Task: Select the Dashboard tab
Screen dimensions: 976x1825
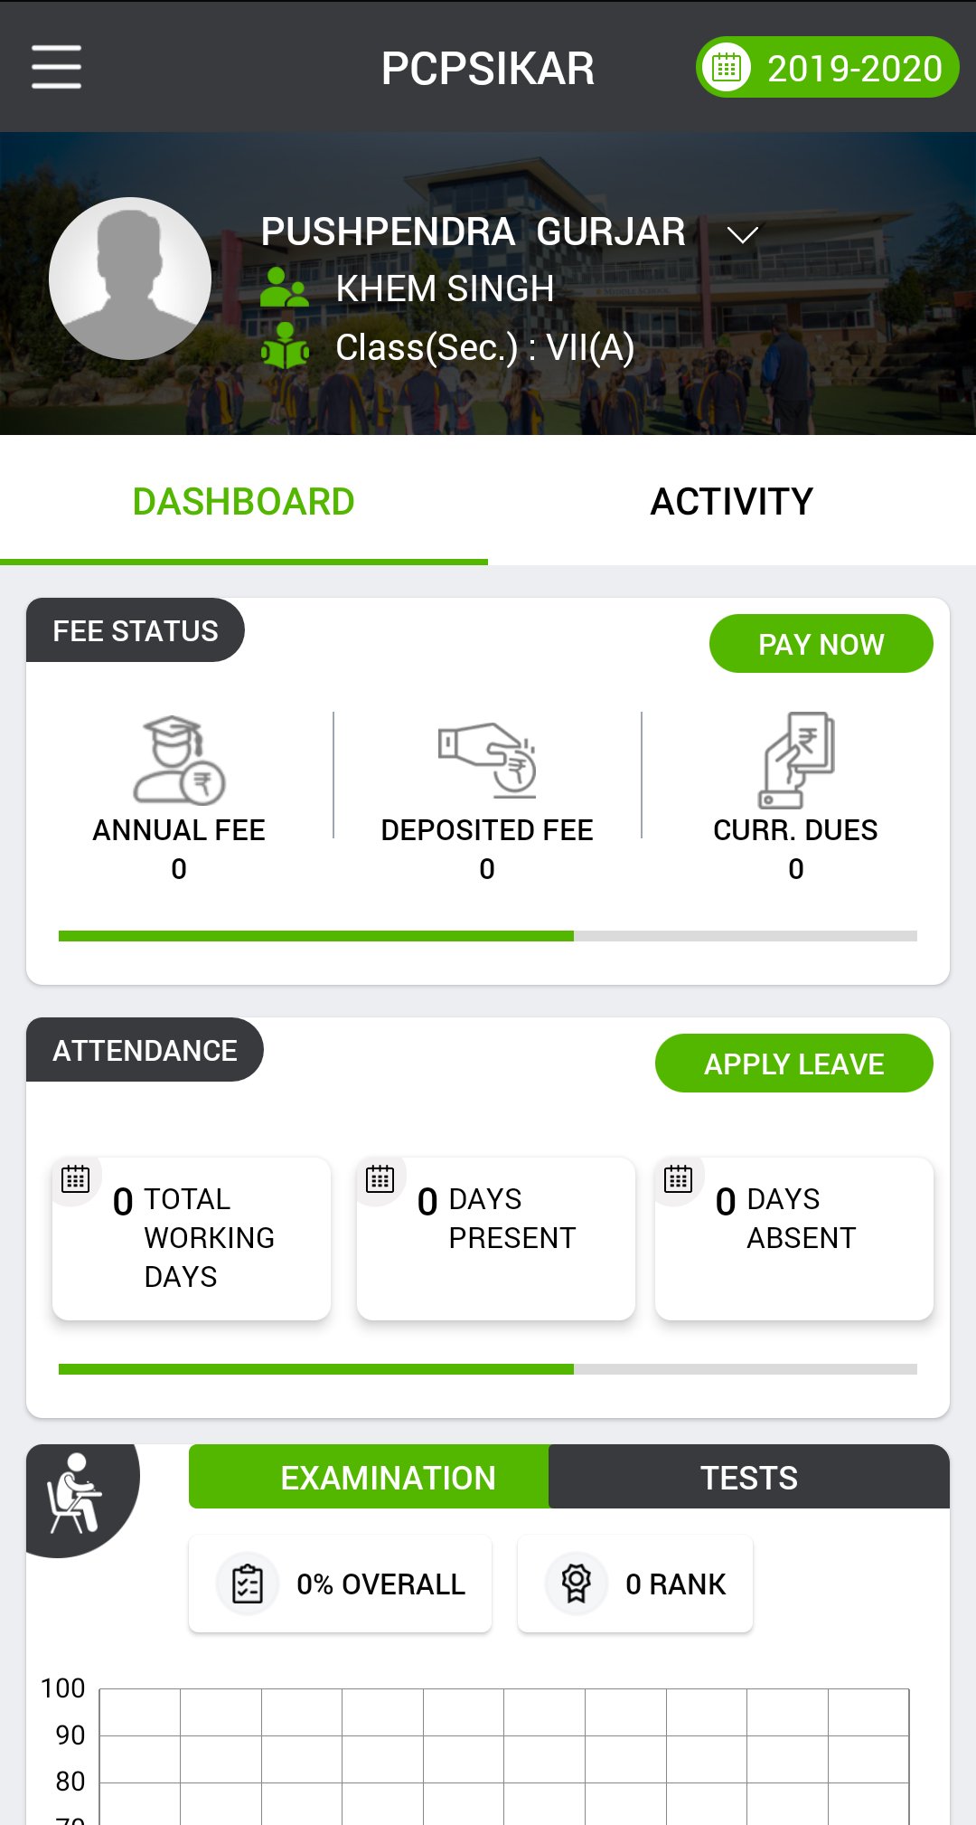Action: [x=244, y=502]
